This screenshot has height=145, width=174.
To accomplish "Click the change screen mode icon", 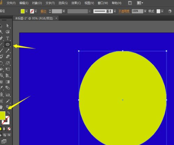I will coord(4,141).
